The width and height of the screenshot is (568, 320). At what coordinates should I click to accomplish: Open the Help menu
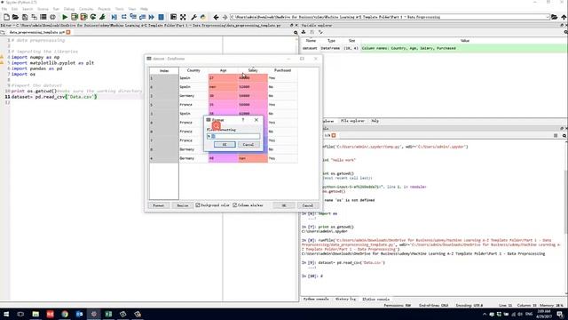pos(144,9)
